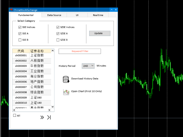This screenshot has width=183, height=137.
Task: Enable the SSE B checkbox
Action: (x=20, y=40)
